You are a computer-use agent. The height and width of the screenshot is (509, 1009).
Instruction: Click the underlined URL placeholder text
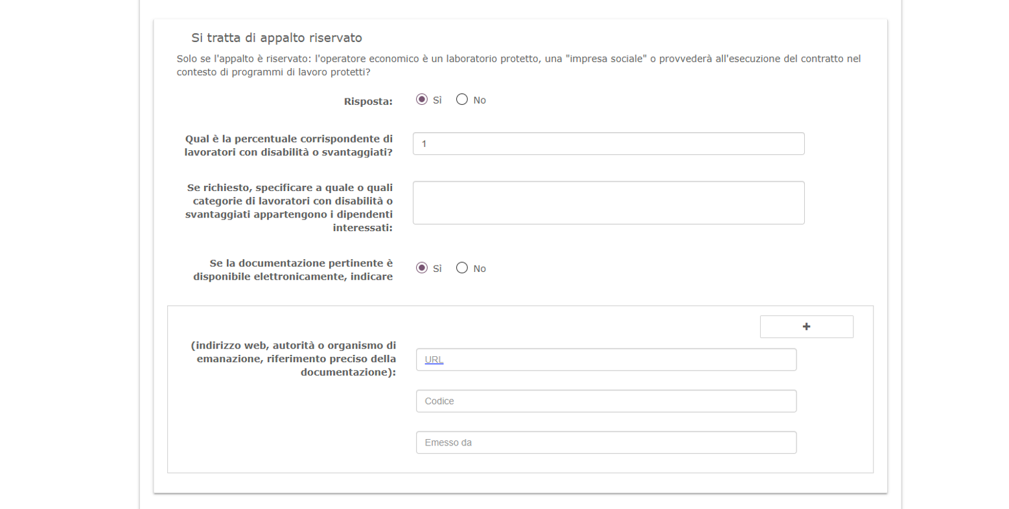click(434, 360)
